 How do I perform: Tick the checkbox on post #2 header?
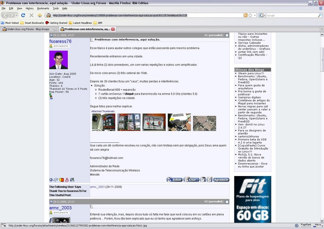point(227,202)
